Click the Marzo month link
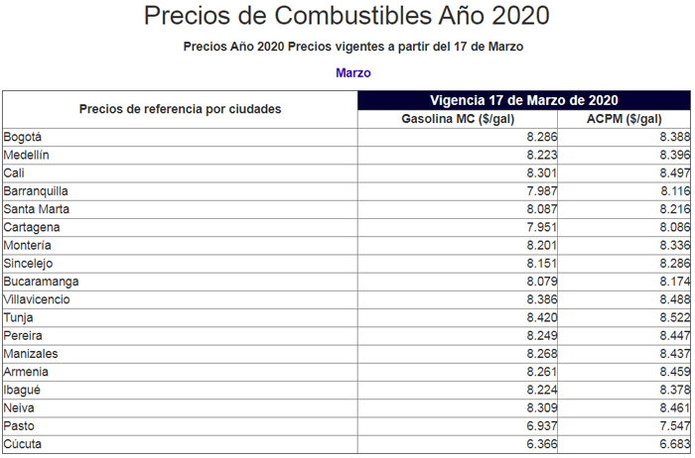The width and height of the screenshot is (695, 458). pos(353,73)
